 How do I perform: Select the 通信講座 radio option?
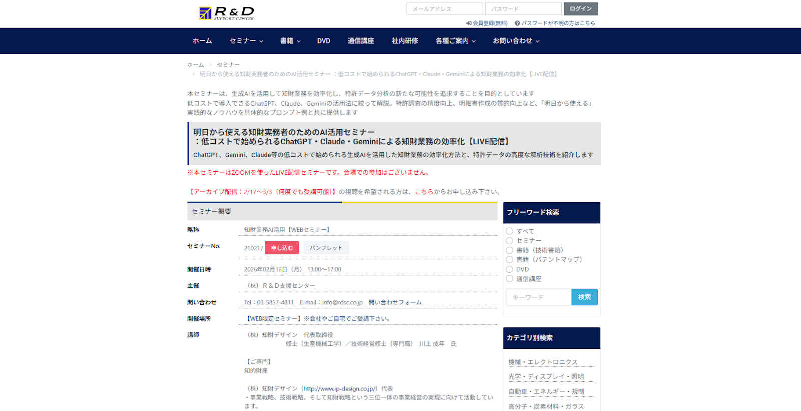(509, 279)
